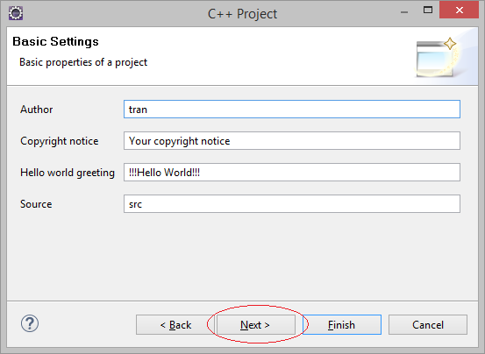The image size is (485, 354).
Task: Click the Source field containing src
Action: (292, 204)
